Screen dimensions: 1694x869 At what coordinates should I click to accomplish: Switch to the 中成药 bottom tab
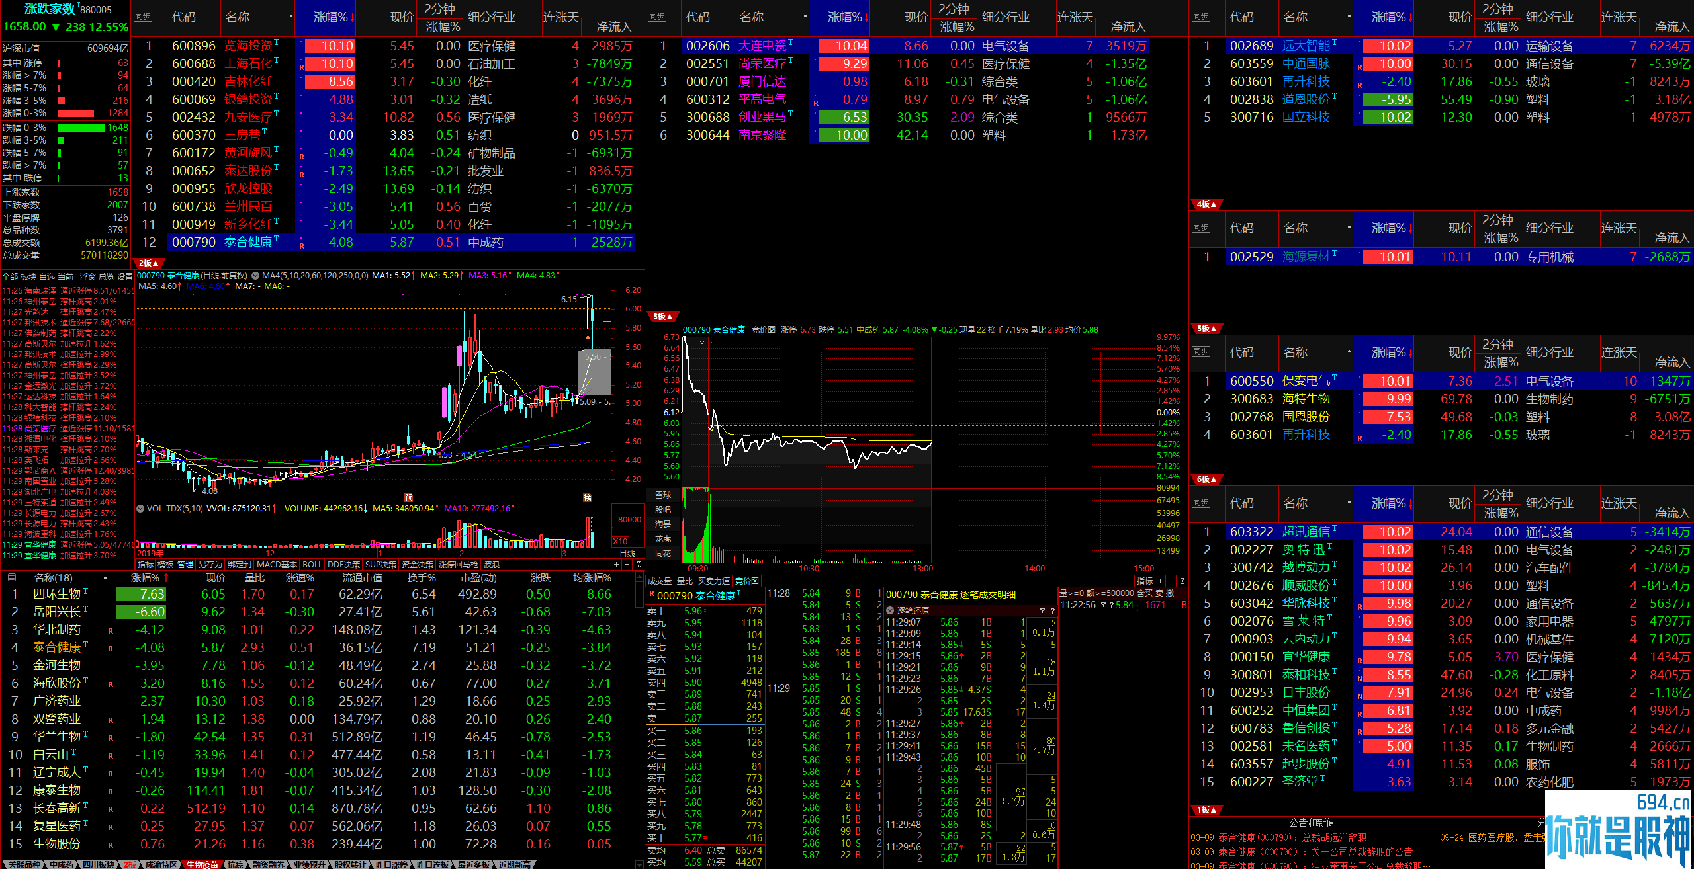(62, 864)
